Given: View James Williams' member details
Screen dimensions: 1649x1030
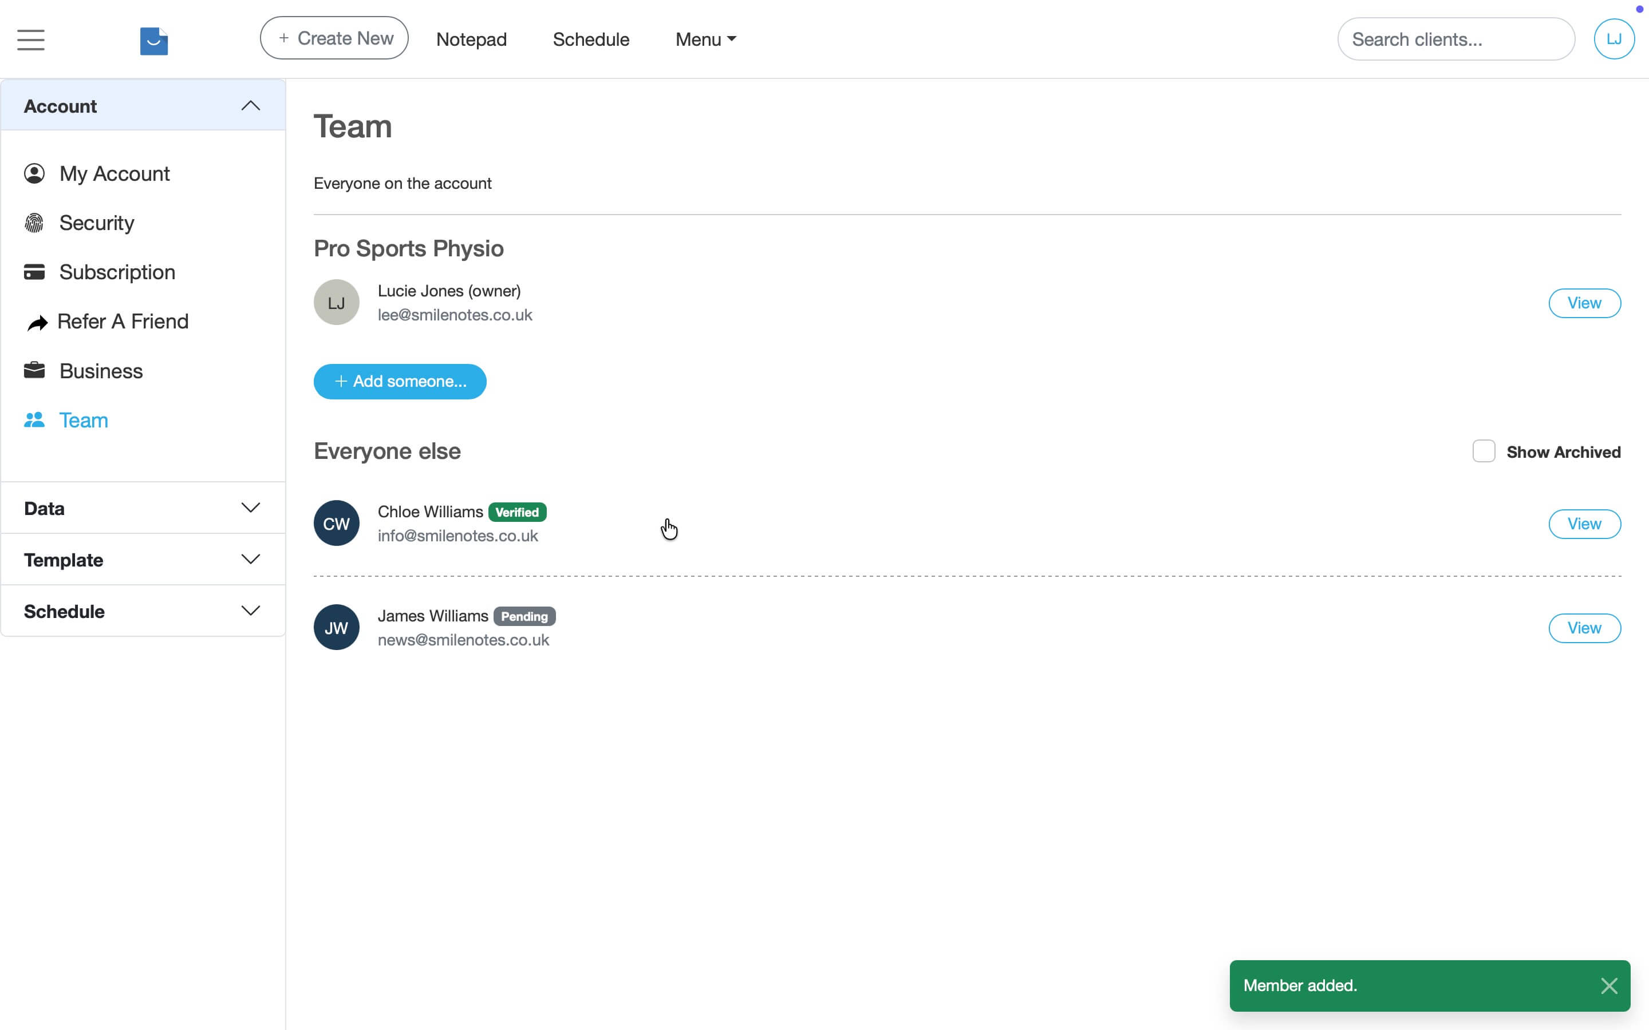Looking at the screenshot, I should click(x=1584, y=628).
